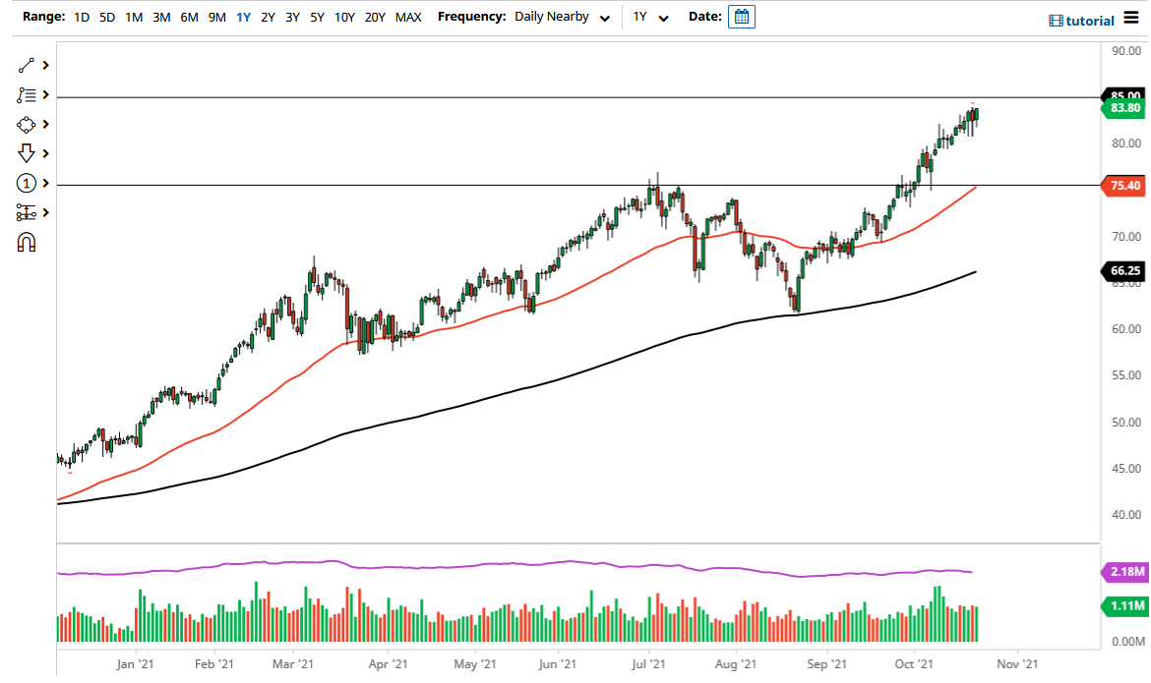Switch to the 6M range
Viewport: 1151px width, 683px height.
189,17
